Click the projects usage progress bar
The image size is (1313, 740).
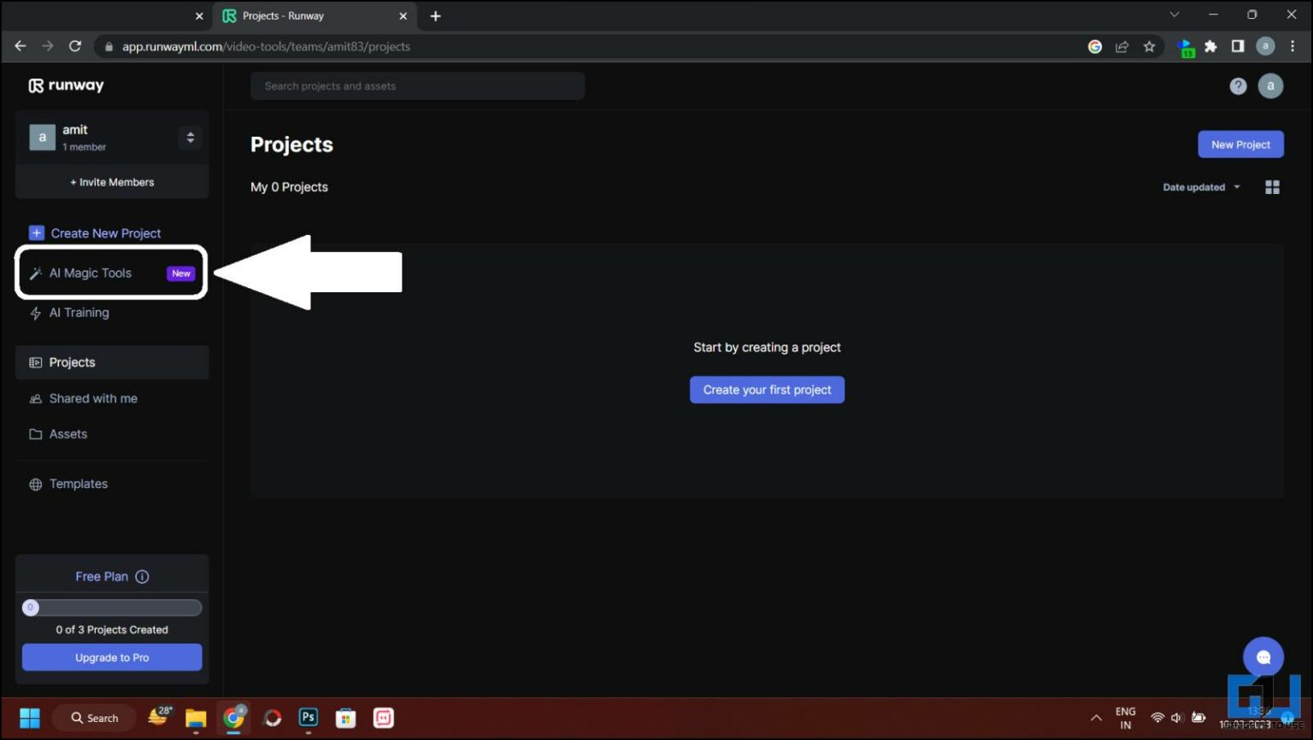click(111, 607)
